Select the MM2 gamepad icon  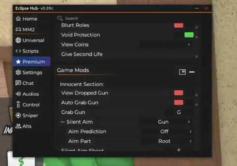pos(18,29)
